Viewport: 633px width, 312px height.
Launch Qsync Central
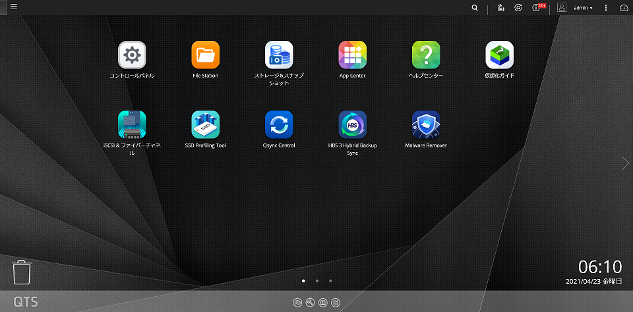(279, 124)
